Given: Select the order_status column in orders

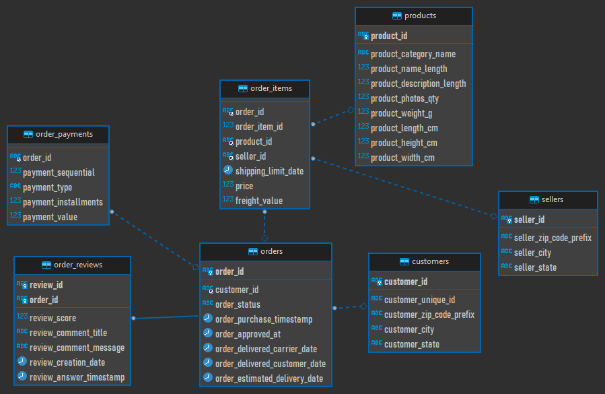Looking at the screenshot, I should (x=239, y=304).
